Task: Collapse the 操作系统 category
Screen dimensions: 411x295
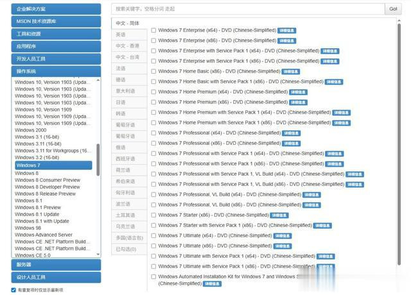Action: point(56,71)
